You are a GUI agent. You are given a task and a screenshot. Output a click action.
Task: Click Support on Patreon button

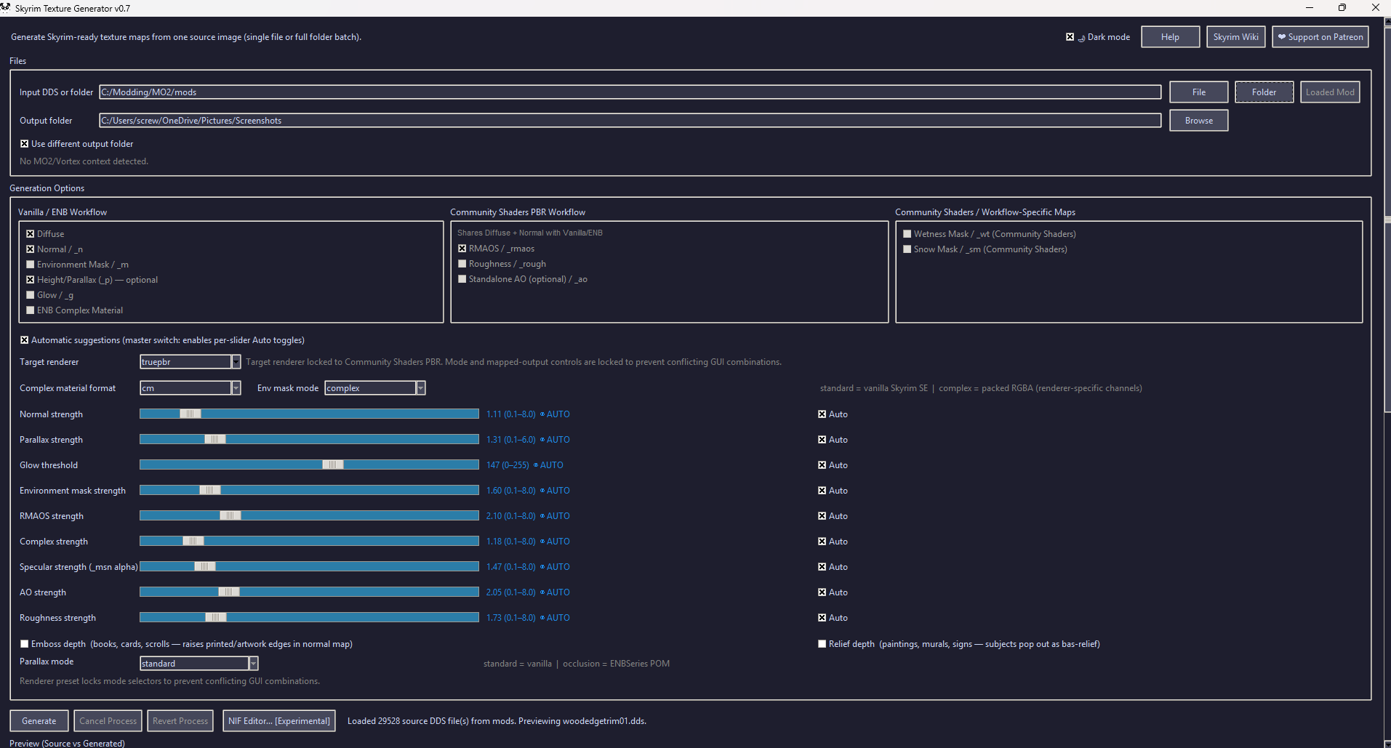point(1320,37)
